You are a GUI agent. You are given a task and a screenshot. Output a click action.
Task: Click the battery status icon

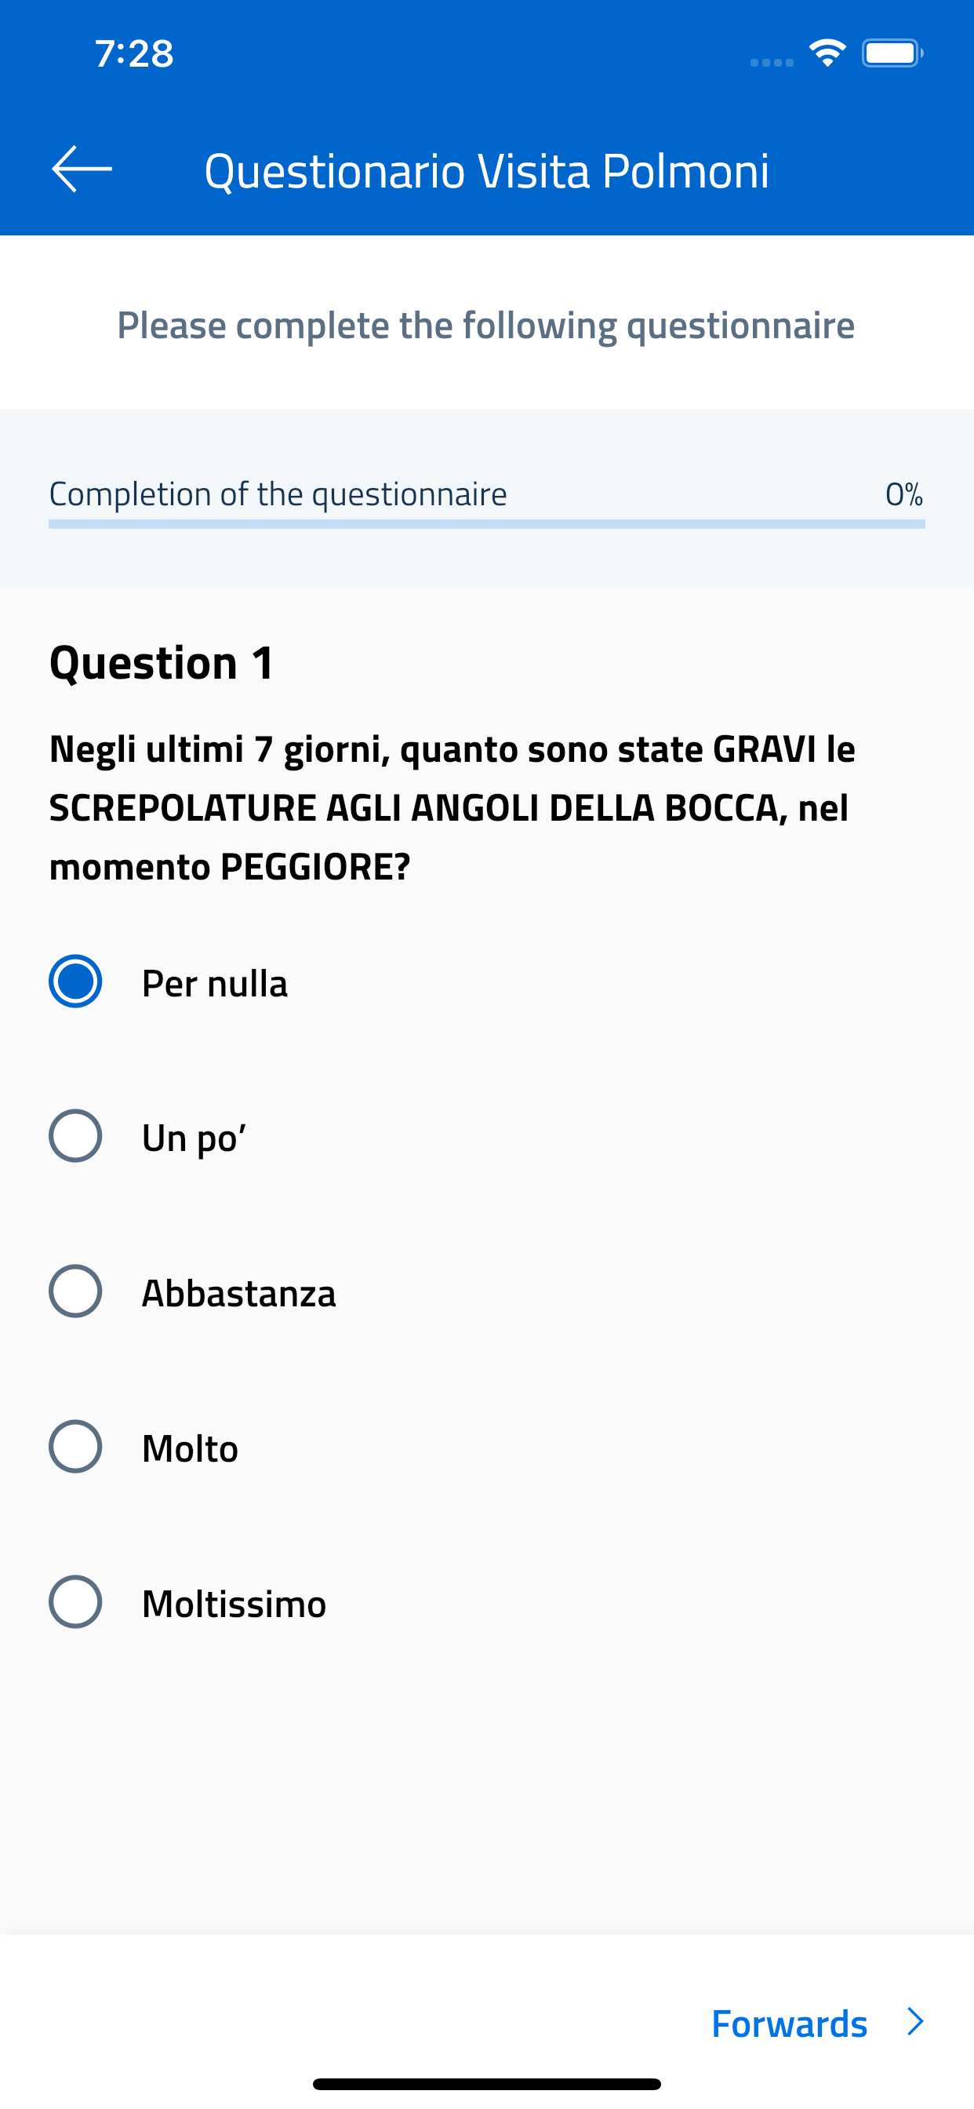coord(892,53)
